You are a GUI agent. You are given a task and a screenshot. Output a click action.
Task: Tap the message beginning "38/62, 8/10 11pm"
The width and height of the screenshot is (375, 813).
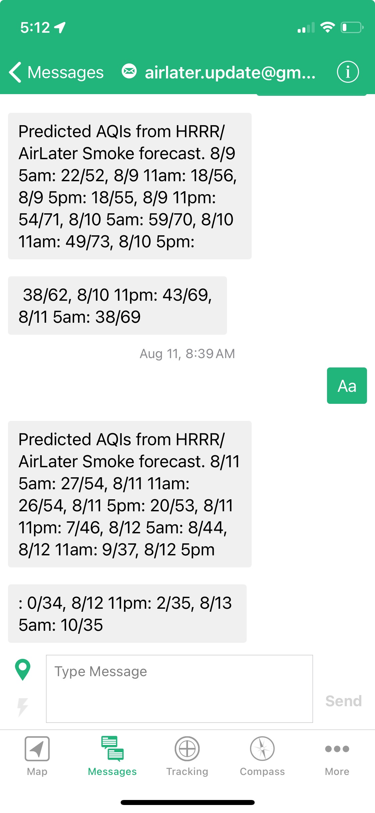pyautogui.click(x=117, y=305)
